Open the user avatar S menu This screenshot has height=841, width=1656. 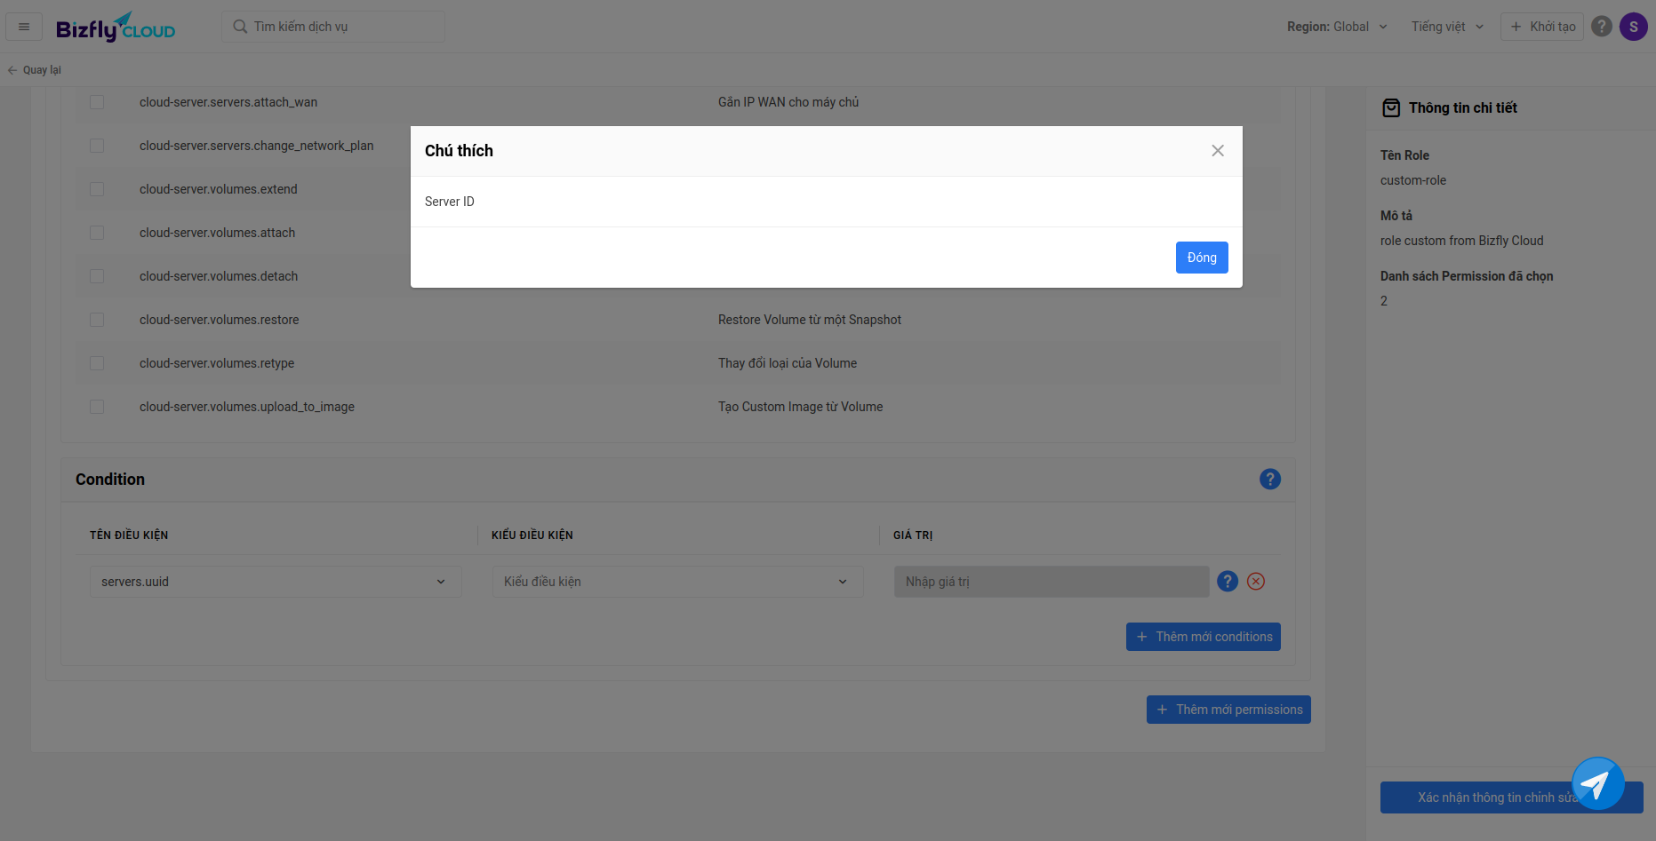1633,27
